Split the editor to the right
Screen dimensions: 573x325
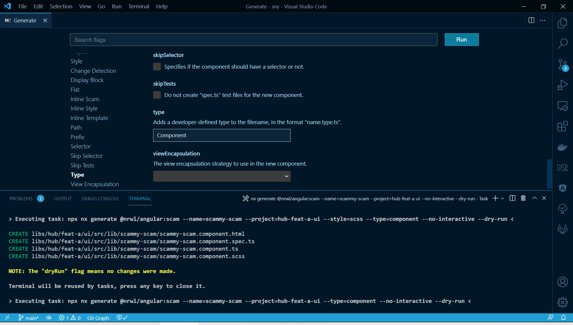tap(531, 20)
